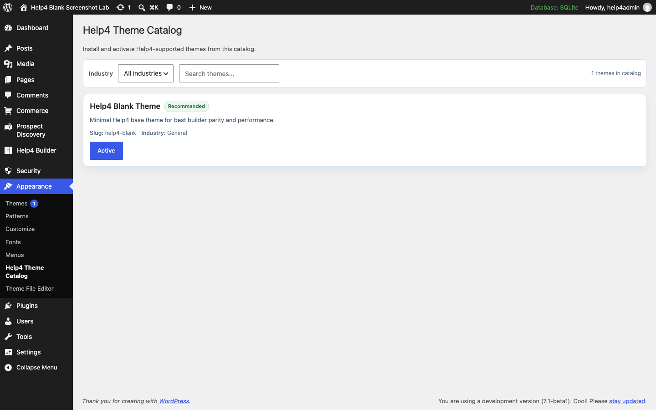
Task: Open the Users menu item
Action: pos(36,321)
